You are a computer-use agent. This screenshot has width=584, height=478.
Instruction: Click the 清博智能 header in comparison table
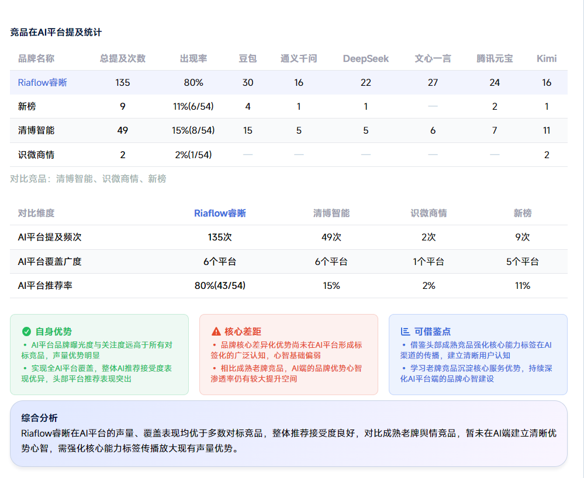coord(331,213)
